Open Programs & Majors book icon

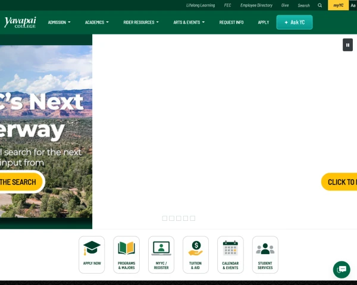[126, 255]
